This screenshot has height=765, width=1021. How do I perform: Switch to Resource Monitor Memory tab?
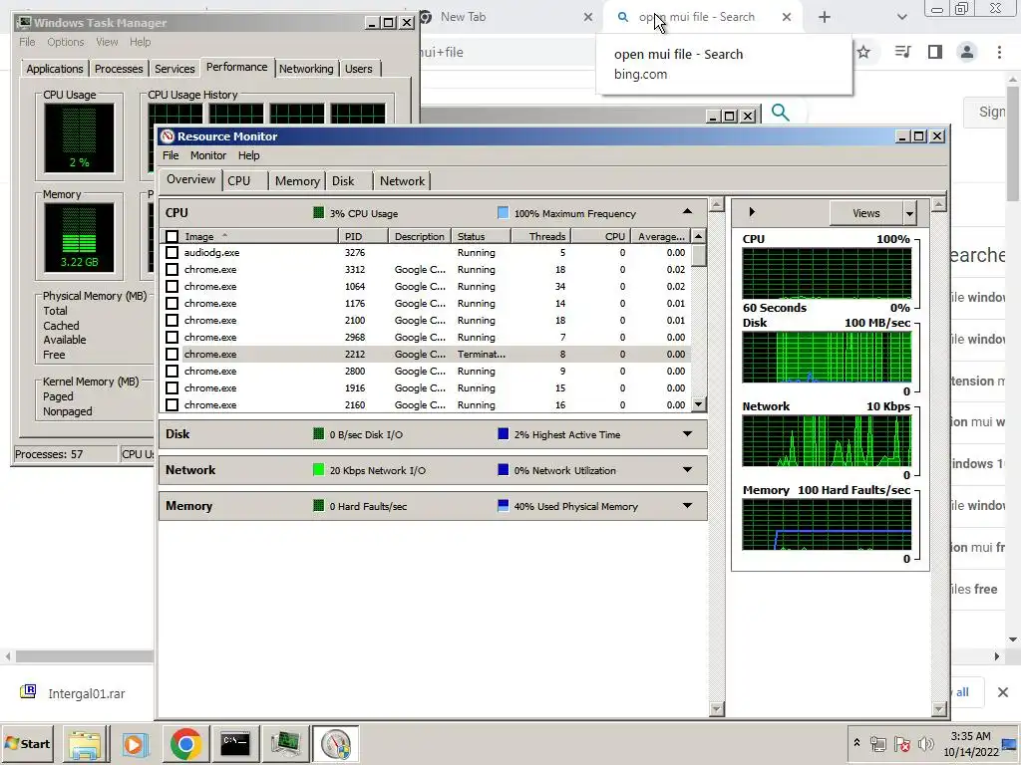[297, 181]
